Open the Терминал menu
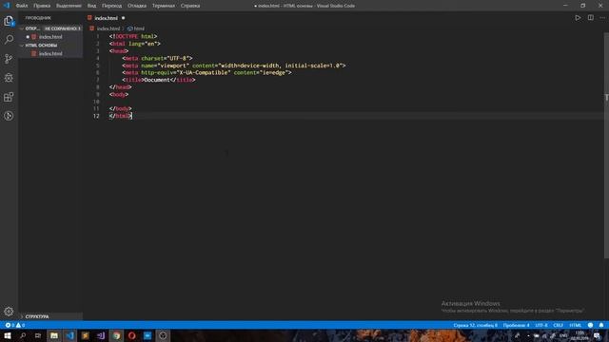The image size is (609, 342). coord(164,6)
